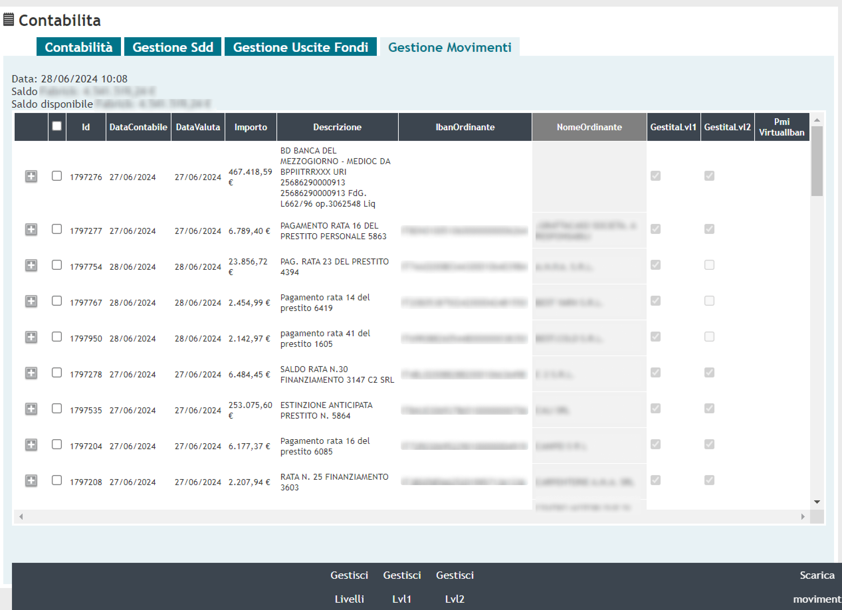Sort by Id column header
The width and height of the screenshot is (842, 610).
point(86,127)
